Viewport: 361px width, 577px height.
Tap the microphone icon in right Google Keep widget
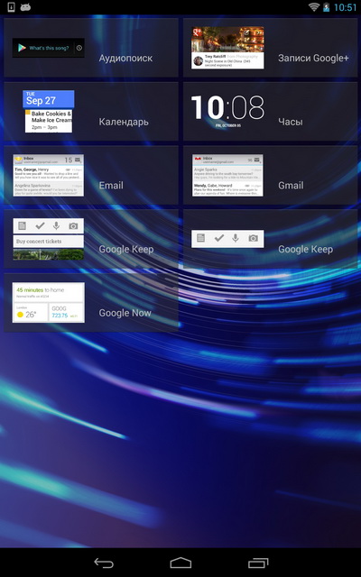click(x=236, y=238)
